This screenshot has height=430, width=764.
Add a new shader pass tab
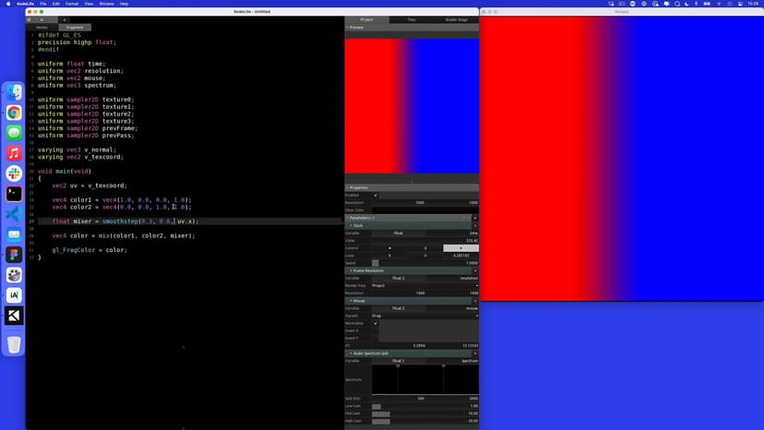(64, 19)
